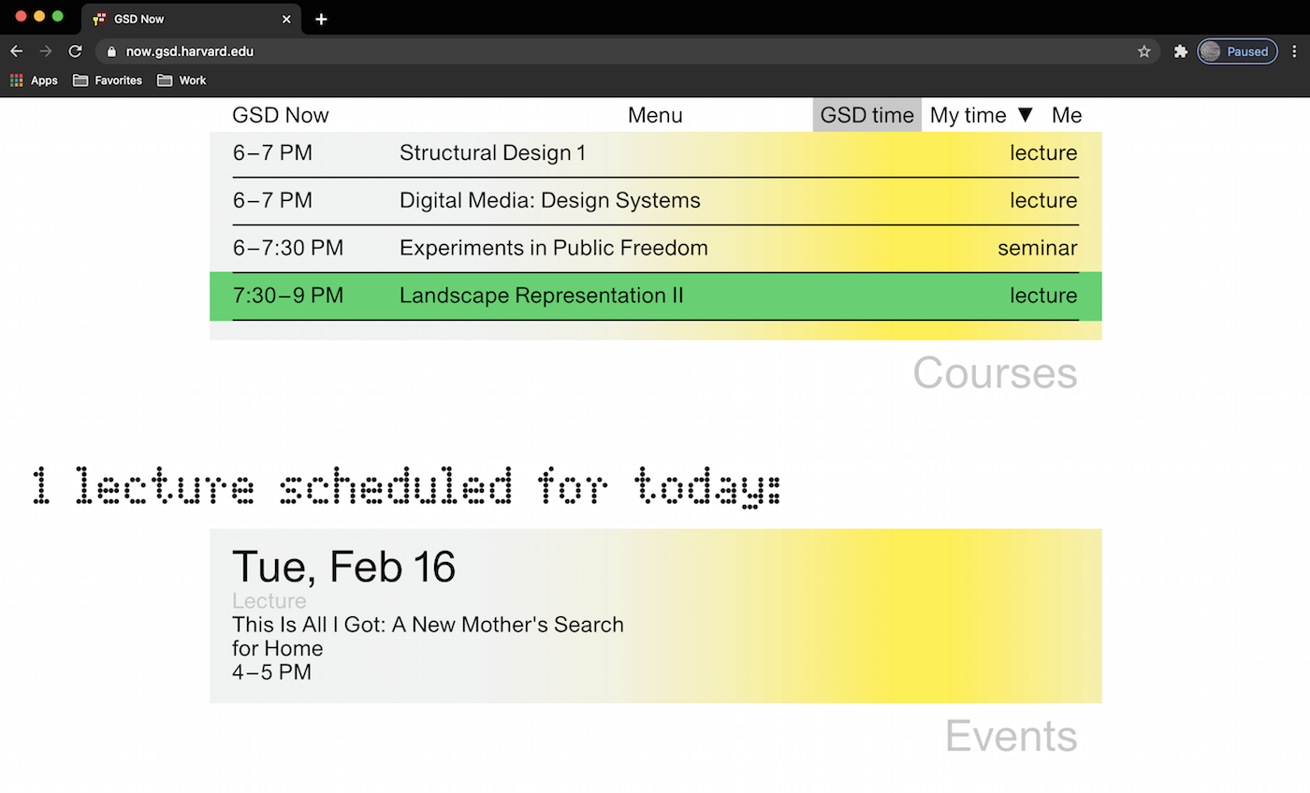Open the Extensions puzzle icon
The width and height of the screenshot is (1310, 793).
tap(1180, 51)
